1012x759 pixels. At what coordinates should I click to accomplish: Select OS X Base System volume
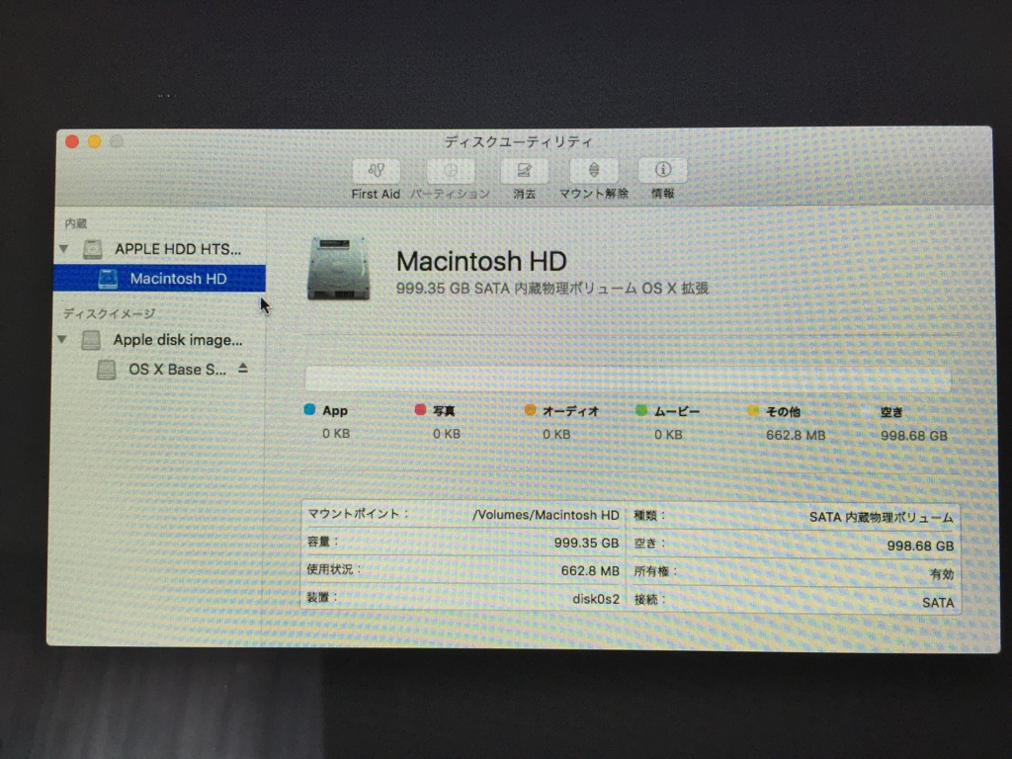pyautogui.click(x=177, y=370)
